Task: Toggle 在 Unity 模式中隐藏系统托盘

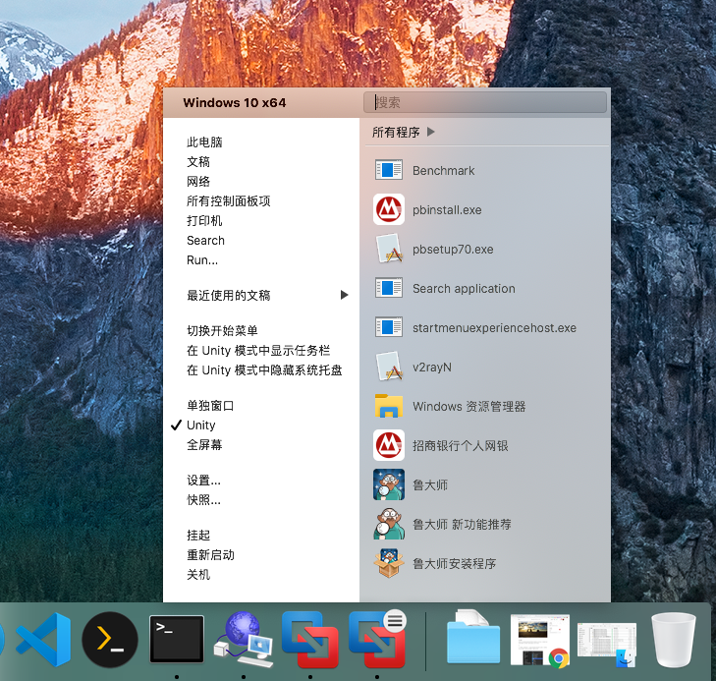Action: 264,369
